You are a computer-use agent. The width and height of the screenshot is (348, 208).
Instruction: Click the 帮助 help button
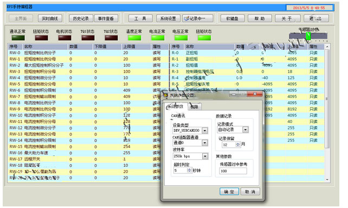pyautogui.click(x=260, y=18)
